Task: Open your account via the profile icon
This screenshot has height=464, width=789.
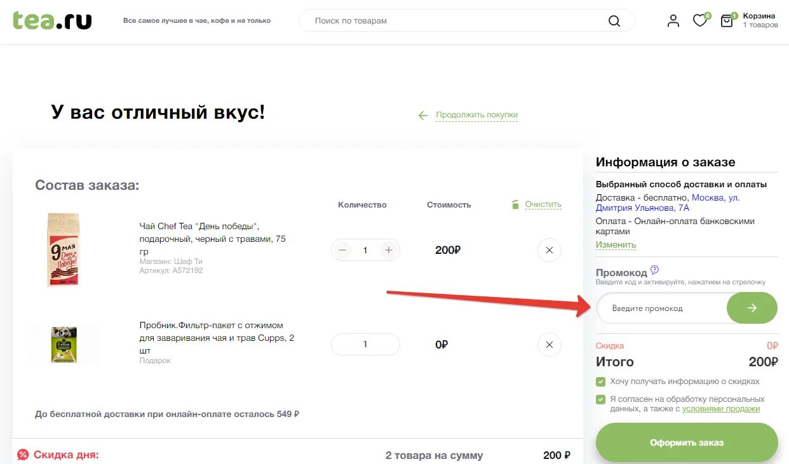Action: 673,20
